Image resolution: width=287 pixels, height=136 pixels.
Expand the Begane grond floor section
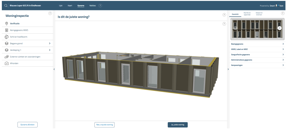click(50, 43)
